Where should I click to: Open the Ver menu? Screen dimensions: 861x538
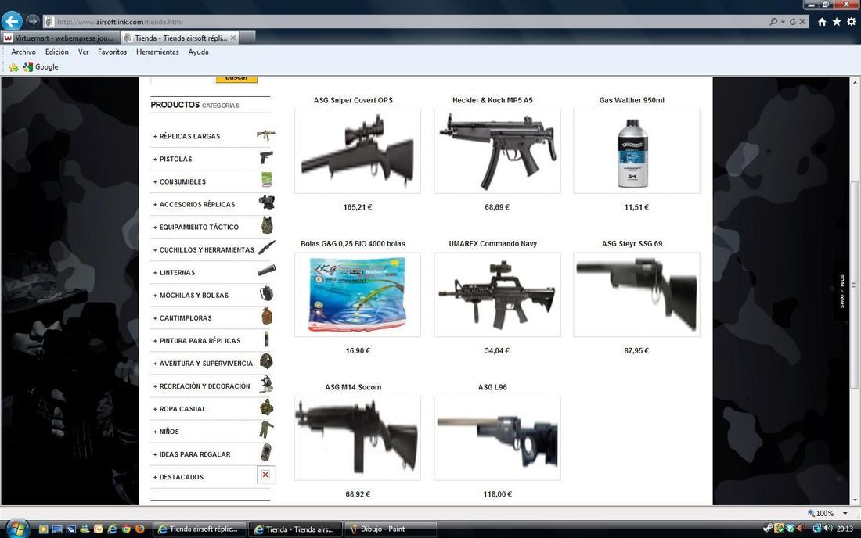[x=84, y=52]
